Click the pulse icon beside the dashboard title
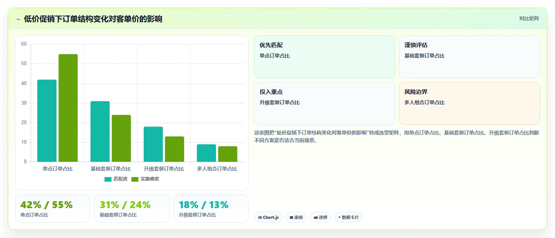 pos(18,19)
